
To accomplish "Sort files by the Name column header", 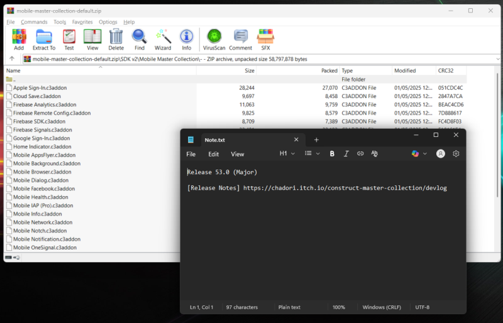I will [x=100, y=70].
